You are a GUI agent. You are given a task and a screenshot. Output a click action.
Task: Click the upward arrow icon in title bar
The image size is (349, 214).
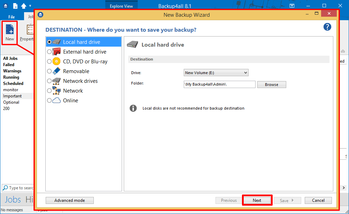click(24, 6)
